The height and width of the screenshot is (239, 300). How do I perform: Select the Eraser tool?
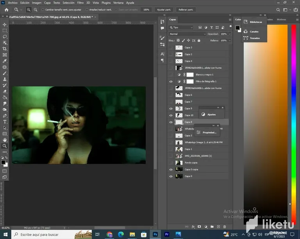(x=5, y=91)
